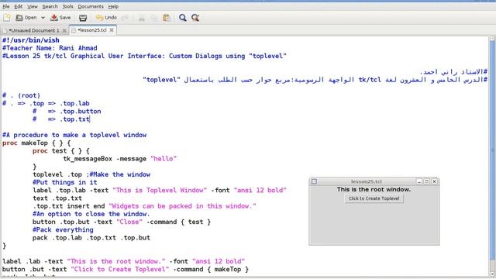Click the Redo arrow icon
This screenshot has width=496, height=279.
coord(125,18)
